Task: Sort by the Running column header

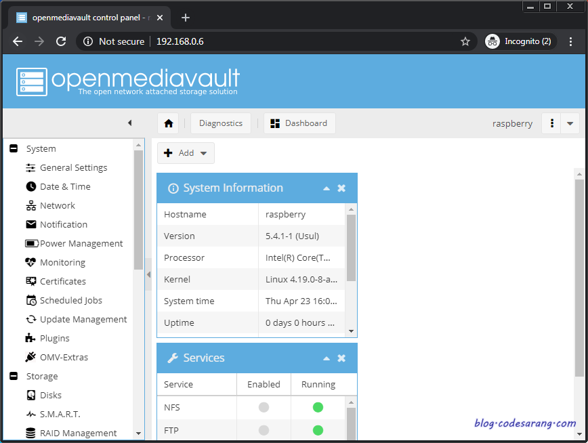Action: click(318, 384)
